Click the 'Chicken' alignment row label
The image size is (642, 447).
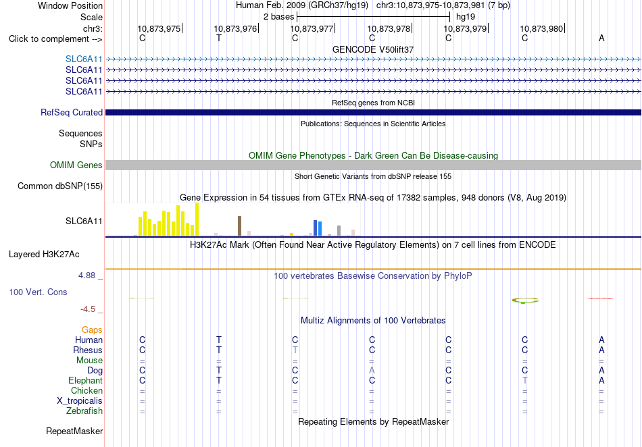[x=87, y=390]
